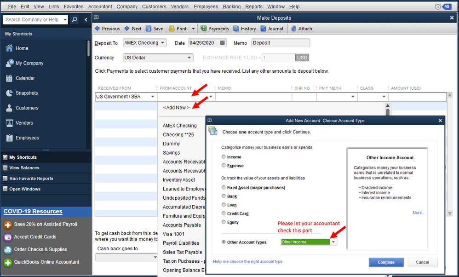Screen dimensions: 459x277
Task: Go to Next deposit
Action: pos(133,29)
